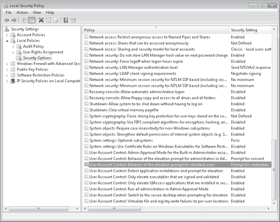This screenshot has width=280, height=222.
Task: Expand the User Rights Assignment node arrow
Action: coord(13,53)
